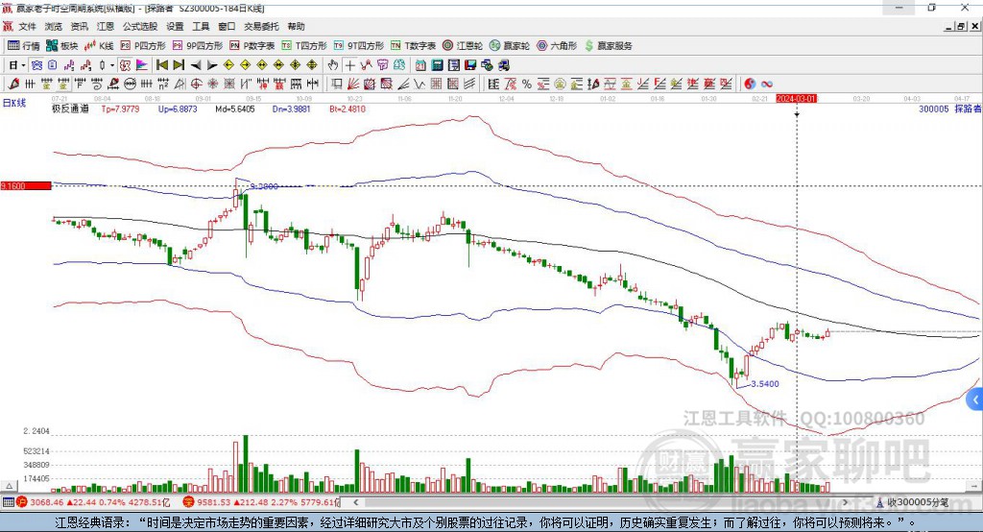Click the 2024-03-01 date marker on time axis
983x532 pixels.
click(796, 99)
